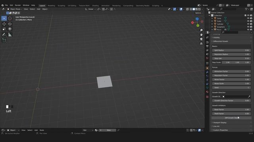Expand the Cone tree item
Screen dimensions: 254x142
click(212, 19)
